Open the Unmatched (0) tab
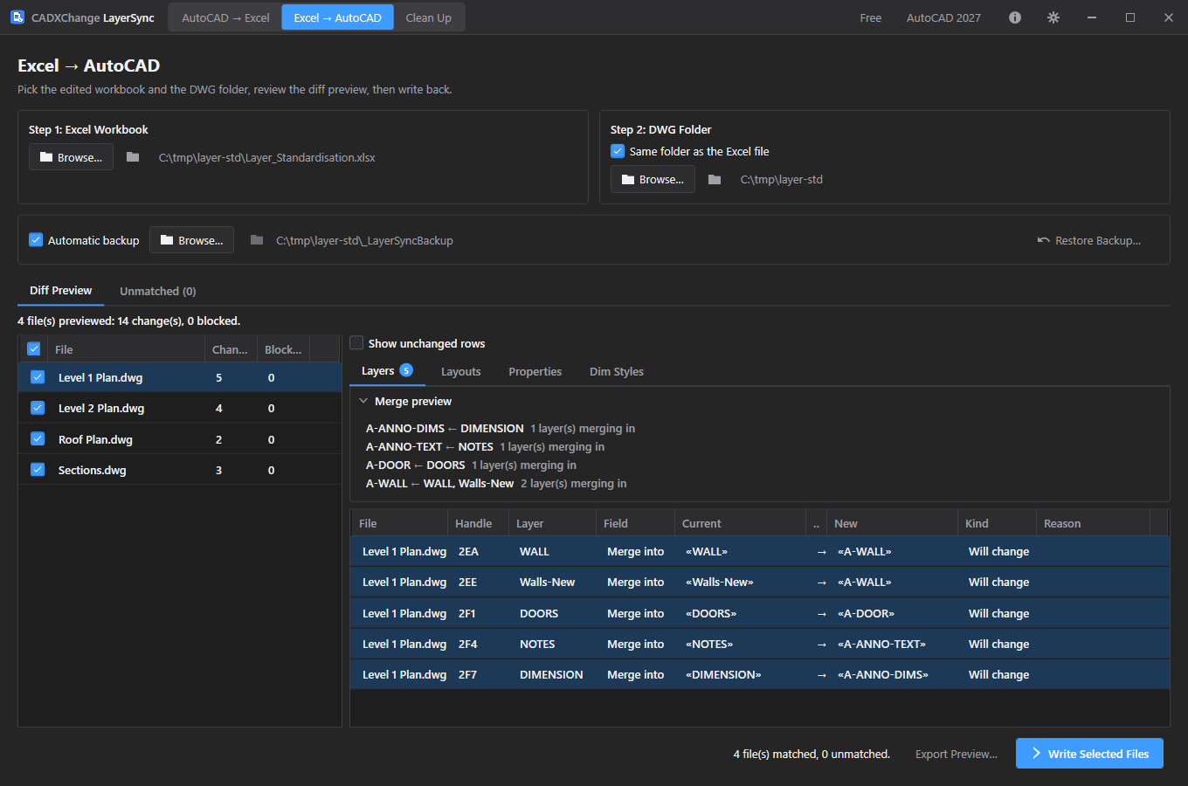This screenshot has width=1188, height=786. (157, 291)
